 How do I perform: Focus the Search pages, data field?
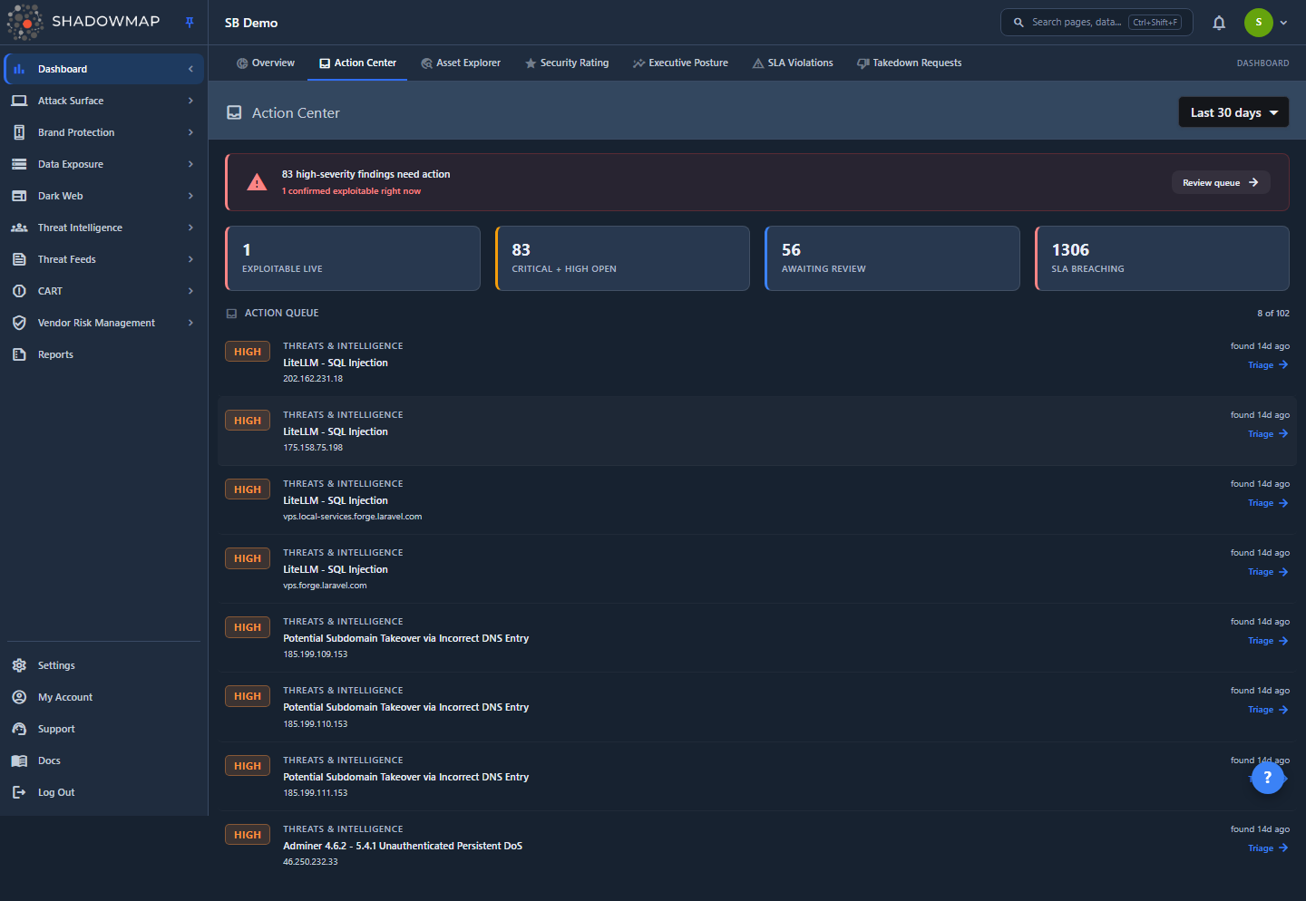pos(1096,23)
